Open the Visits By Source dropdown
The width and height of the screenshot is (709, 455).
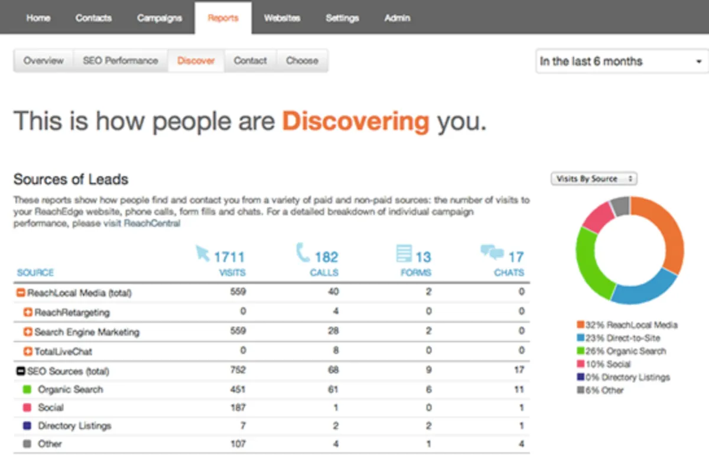click(594, 178)
